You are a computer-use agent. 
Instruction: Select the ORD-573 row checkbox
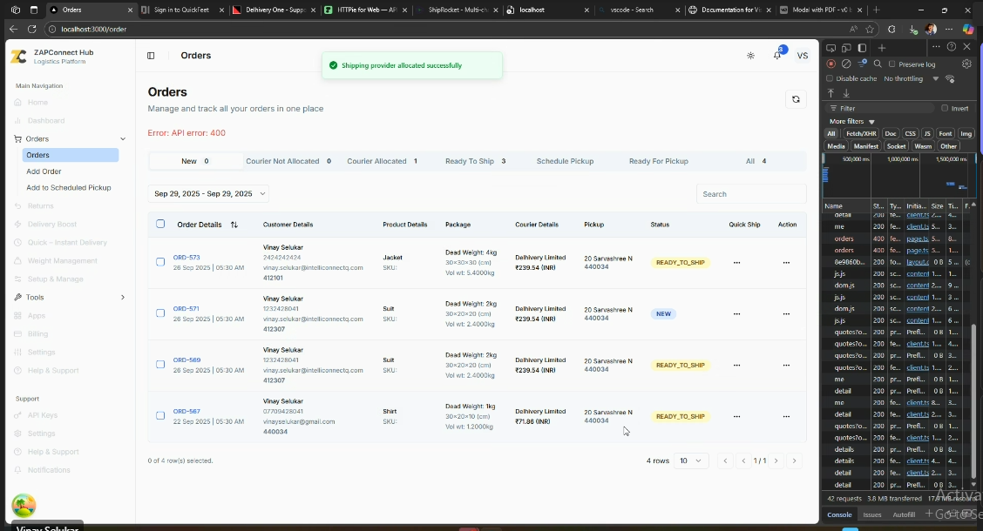point(160,262)
